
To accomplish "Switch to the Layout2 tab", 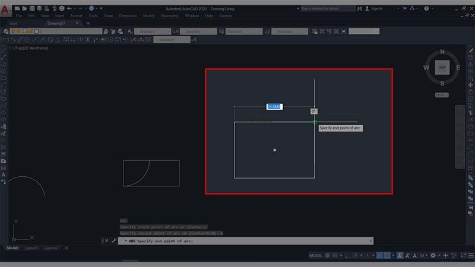I will (51, 248).
